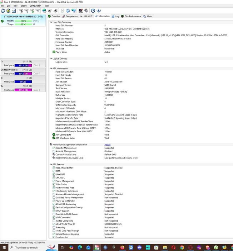Toggle the disabled Acoustic Management checkbox
The width and height of the screenshot is (233, 251).
click(x=54, y=151)
